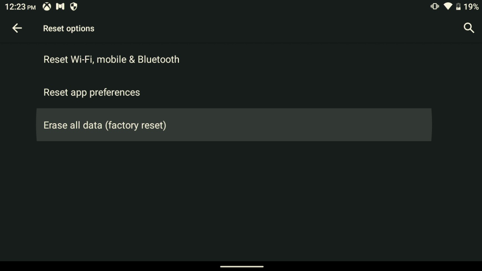This screenshot has width=482, height=271.
Task: Tap the navigation gesture pill at the bottom
Action: coord(241,266)
